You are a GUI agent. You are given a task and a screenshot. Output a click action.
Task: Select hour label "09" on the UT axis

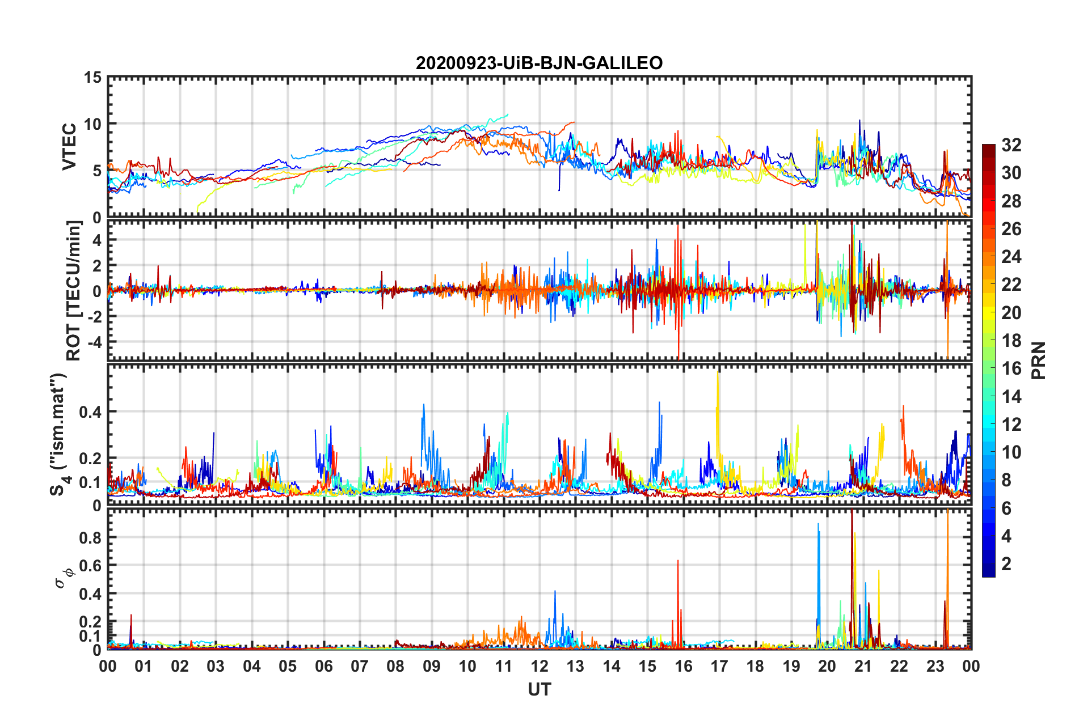[432, 666]
